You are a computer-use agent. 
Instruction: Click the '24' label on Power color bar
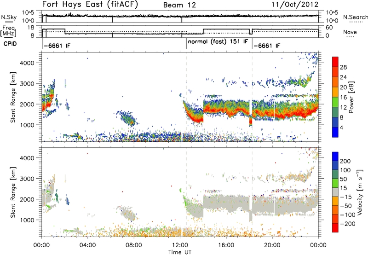[x=343, y=77]
